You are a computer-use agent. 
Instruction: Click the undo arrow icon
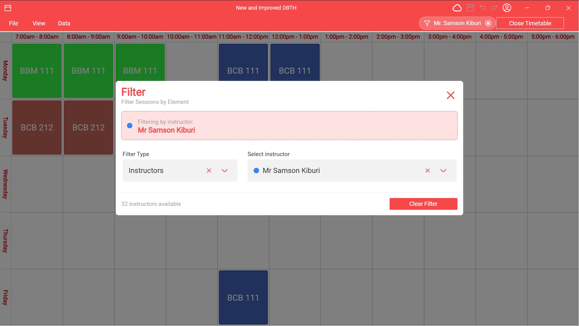tap(482, 8)
